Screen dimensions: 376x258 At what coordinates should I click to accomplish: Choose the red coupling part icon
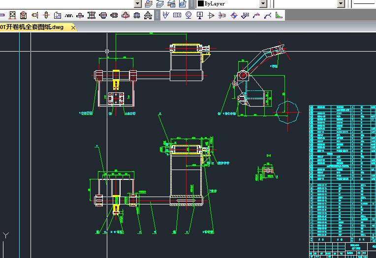click(114, 15)
